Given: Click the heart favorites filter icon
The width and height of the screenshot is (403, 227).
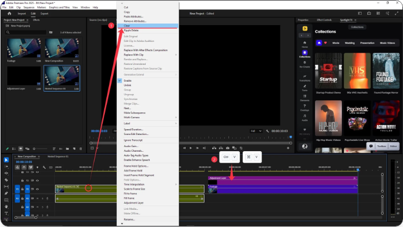Looking at the screenshot, I should point(325,43).
